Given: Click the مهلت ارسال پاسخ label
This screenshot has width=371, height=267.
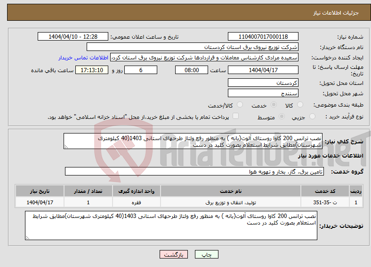Looking at the screenshot, I should tap(338, 70).
